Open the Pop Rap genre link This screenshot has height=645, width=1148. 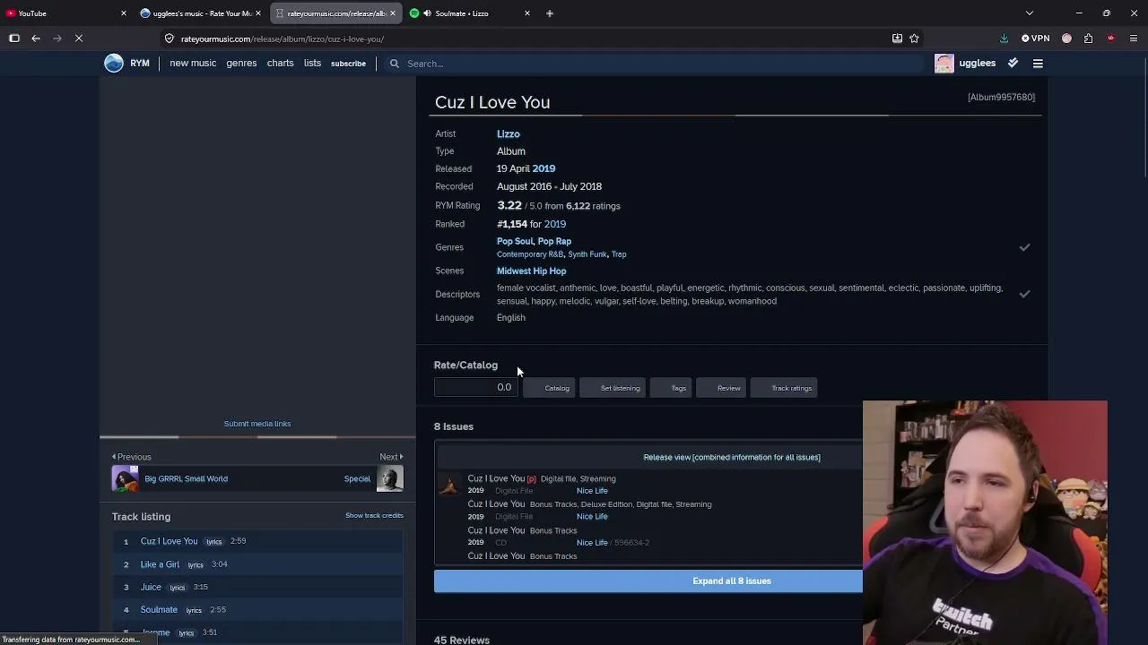(x=554, y=241)
